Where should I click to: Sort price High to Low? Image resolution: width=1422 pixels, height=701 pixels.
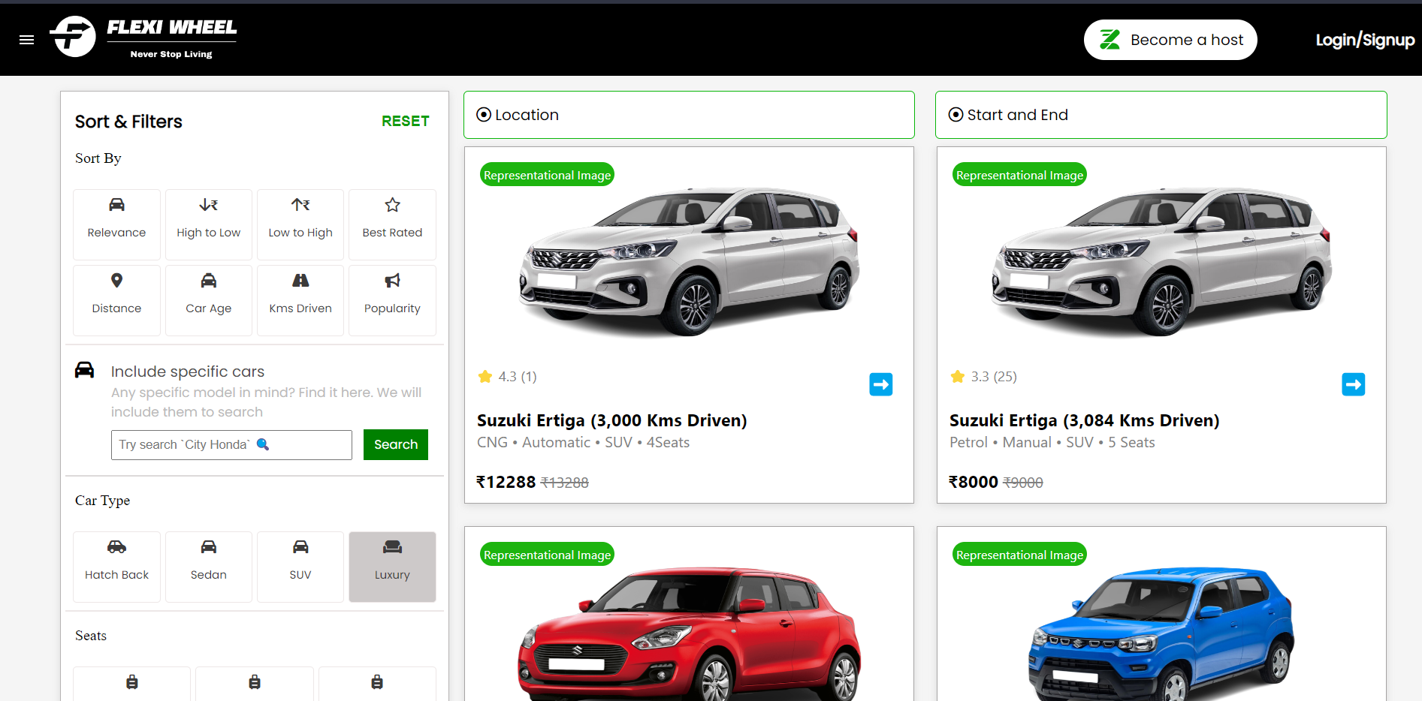[209, 224]
